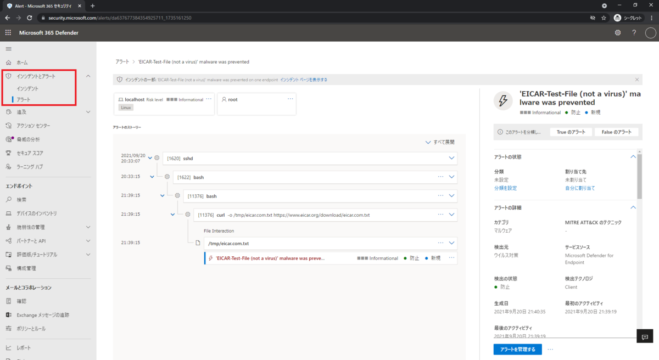Open more options for curl process
The image size is (659, 360).
(x=440, y=215)
